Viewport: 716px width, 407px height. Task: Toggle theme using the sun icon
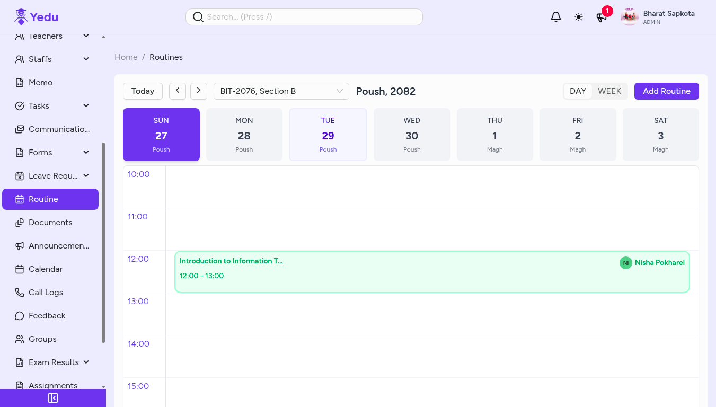[x=579, y=16]
